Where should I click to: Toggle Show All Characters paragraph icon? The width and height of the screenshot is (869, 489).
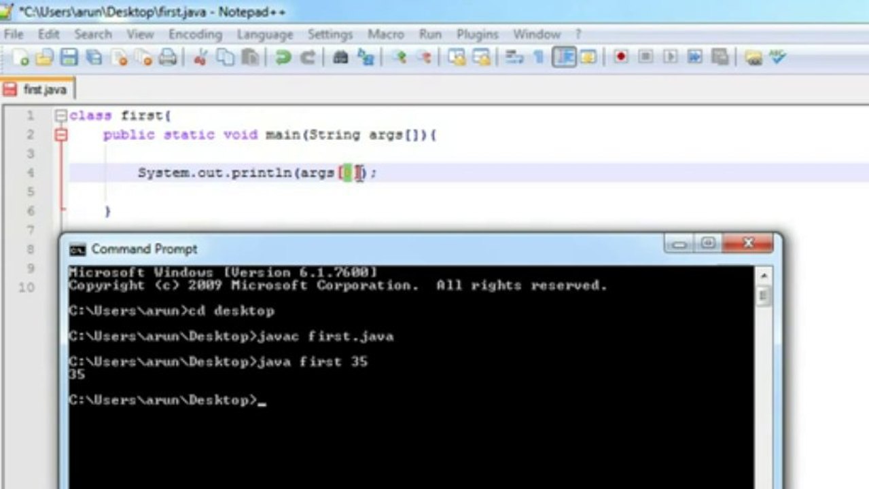point(538,58)
